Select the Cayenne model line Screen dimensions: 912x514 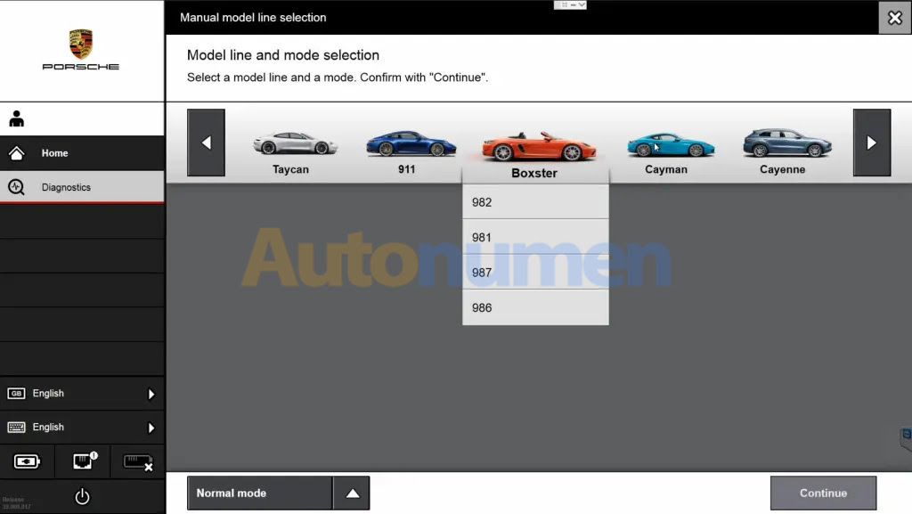785,152
